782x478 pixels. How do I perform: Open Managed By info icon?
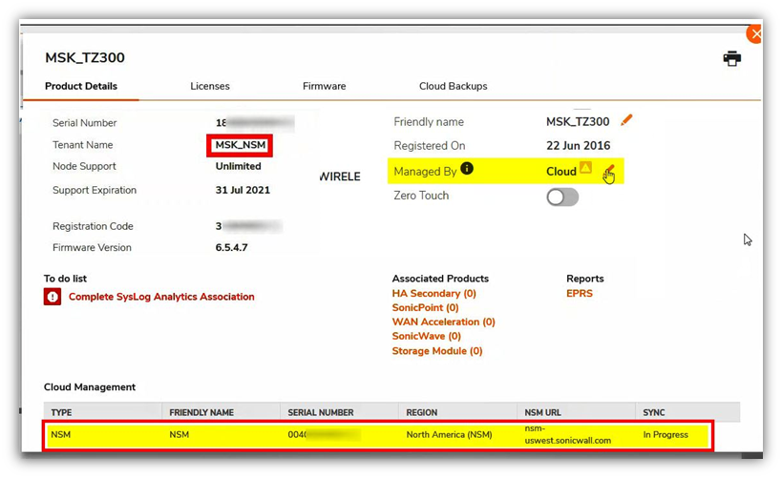467,169
